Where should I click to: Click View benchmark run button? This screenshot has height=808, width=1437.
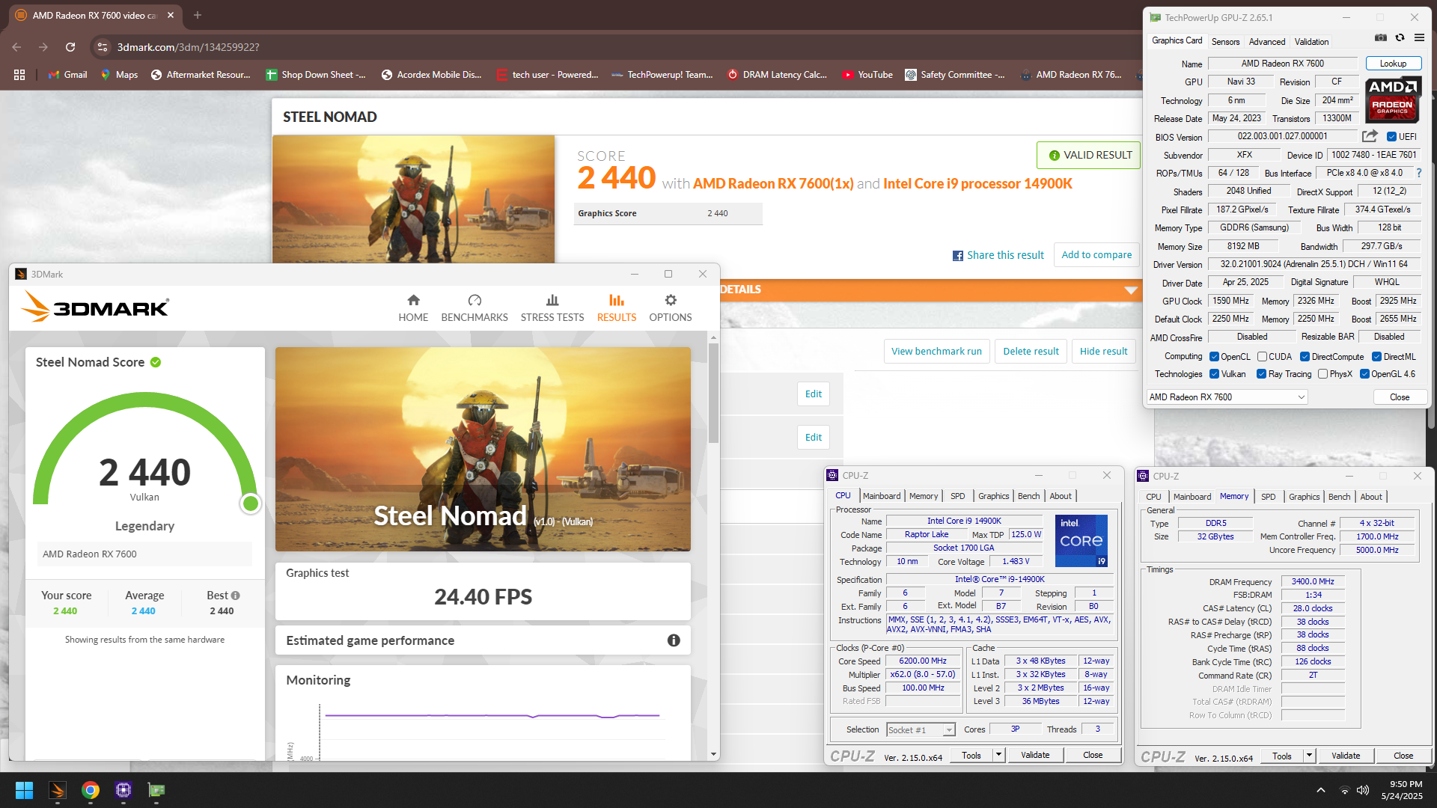[x=936, y=352]
